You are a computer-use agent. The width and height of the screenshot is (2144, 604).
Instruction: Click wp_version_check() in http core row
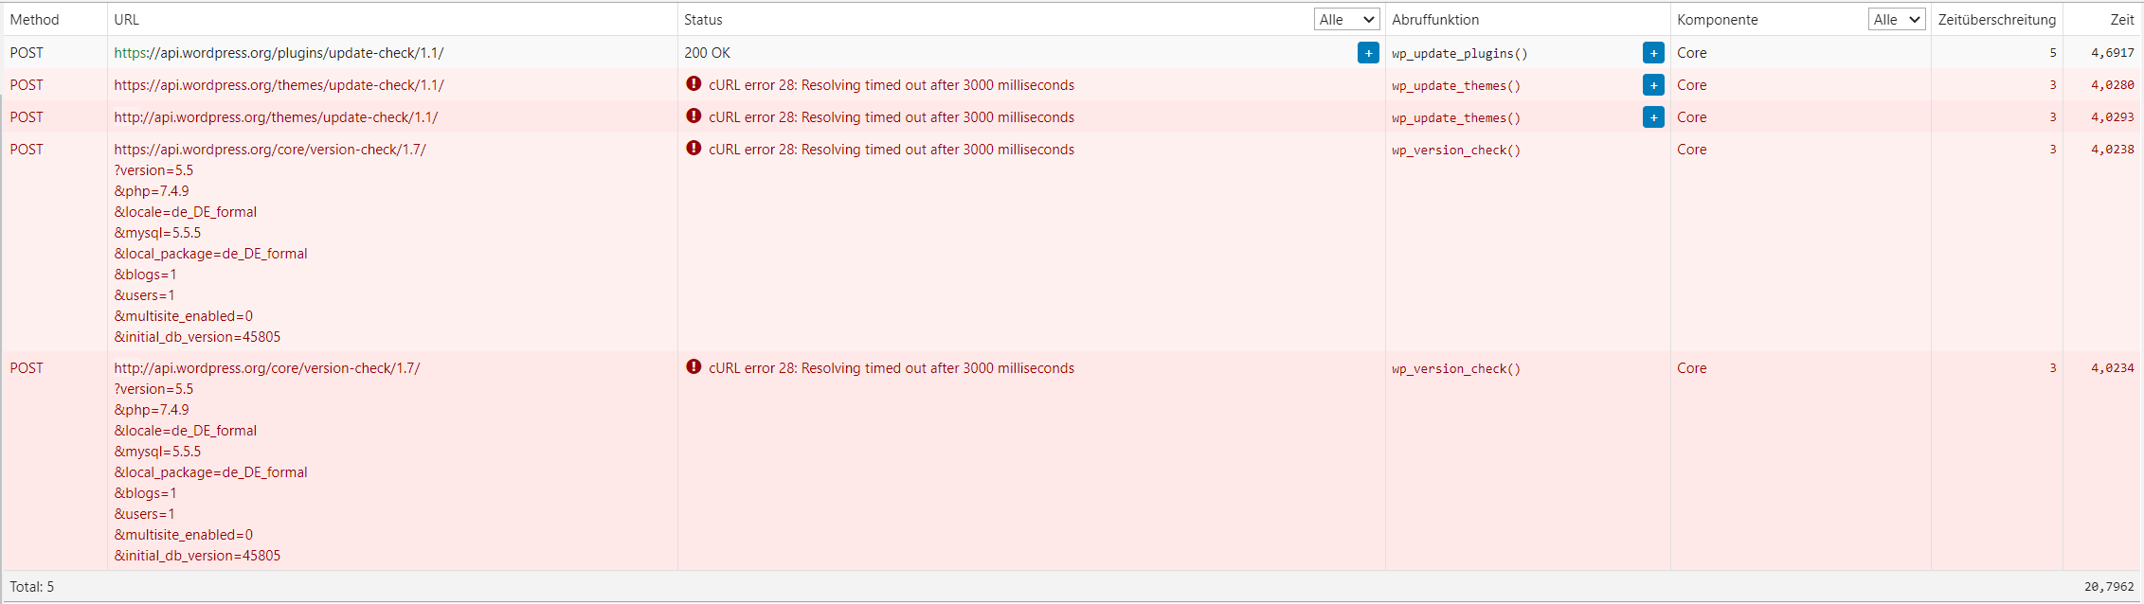[1455, 369]
